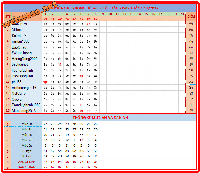
Task: Click the xịt cell in BaoTrangNhu row
Action: coord(81,76)
